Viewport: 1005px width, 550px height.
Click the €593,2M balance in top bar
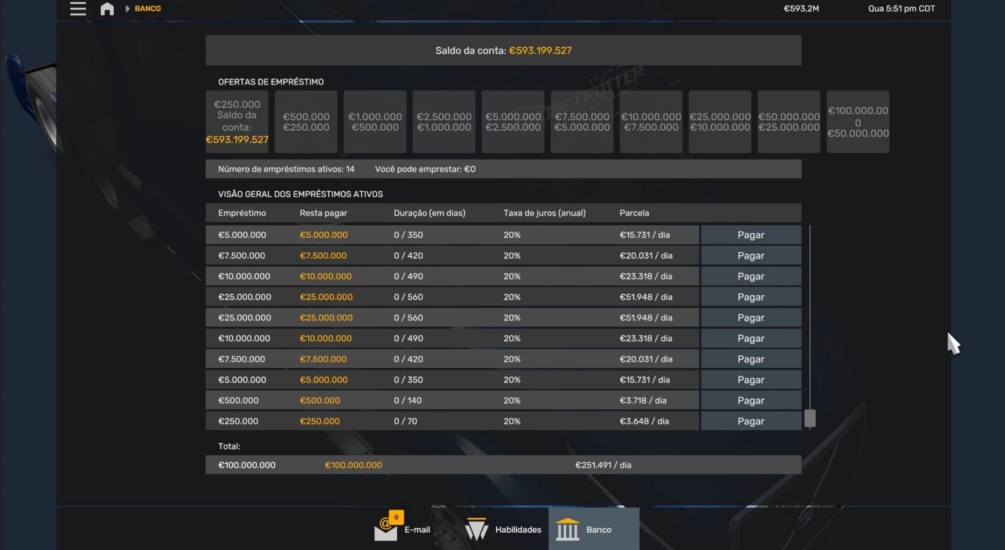801,8
